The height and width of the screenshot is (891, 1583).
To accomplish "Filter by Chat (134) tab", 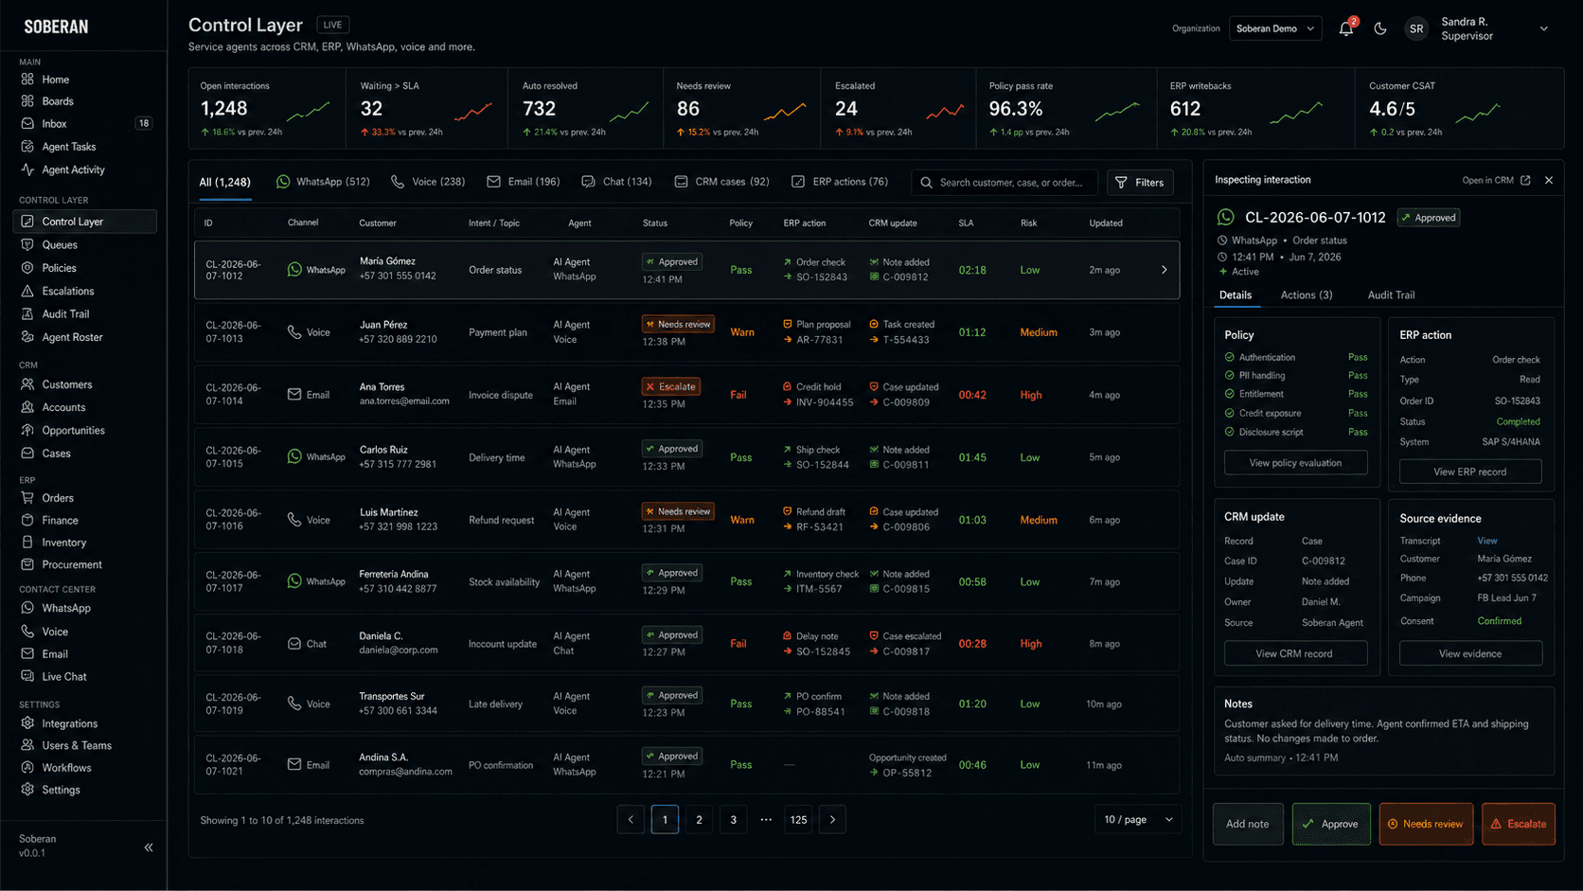I will point(616,182).
